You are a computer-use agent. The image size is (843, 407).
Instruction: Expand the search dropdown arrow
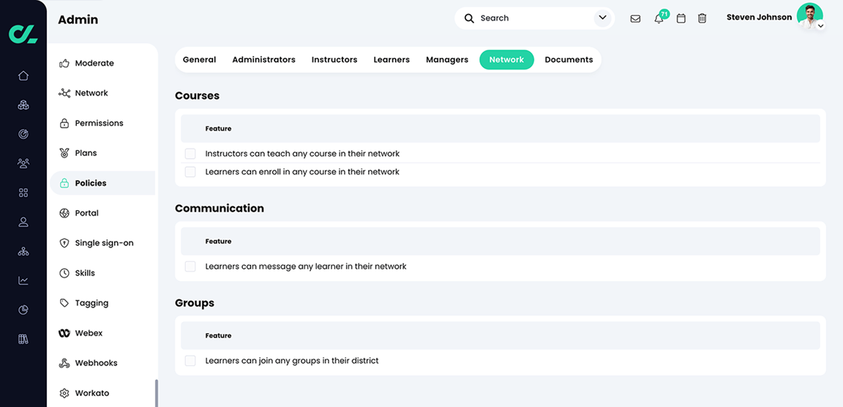pos(602,18)
